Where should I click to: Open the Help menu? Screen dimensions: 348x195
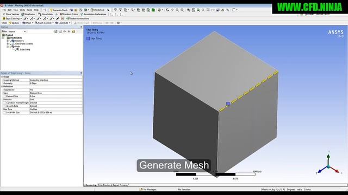tap(36, 10)
